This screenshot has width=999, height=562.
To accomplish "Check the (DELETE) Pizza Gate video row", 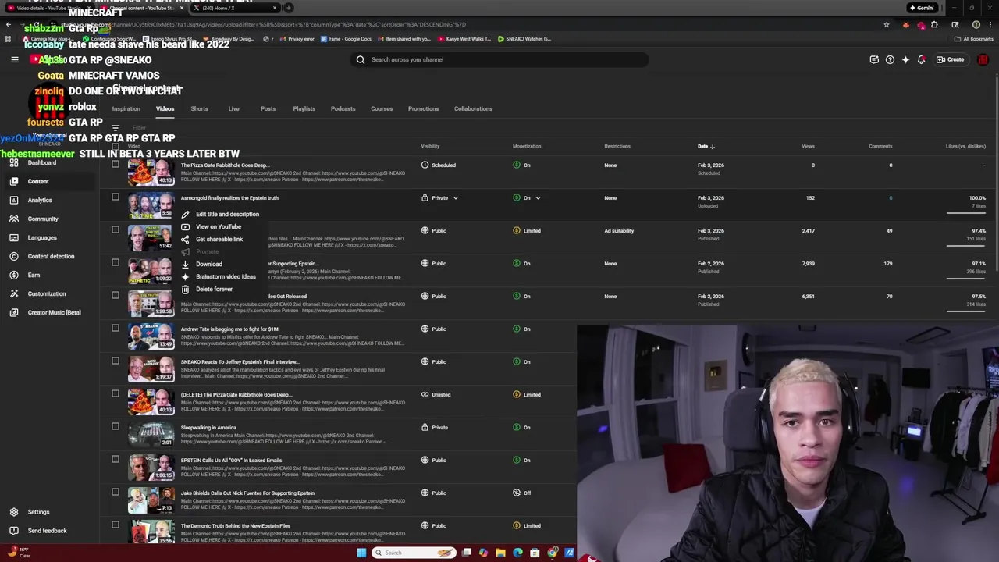I will (x=116, y=393).
